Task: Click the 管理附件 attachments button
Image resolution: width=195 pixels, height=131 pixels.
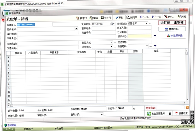Action: point(172,29)
